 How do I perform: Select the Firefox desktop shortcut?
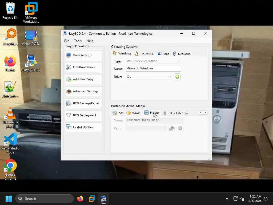click(10, 63)
